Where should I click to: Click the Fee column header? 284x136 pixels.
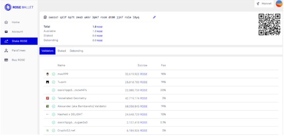tap(163, 65)
